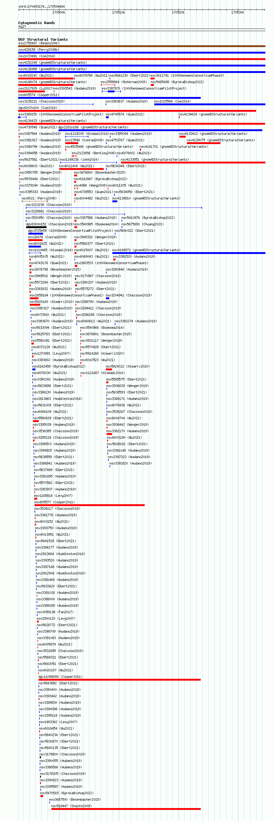The width and height of the screenshot is (274, 821).
Task: Open esv1500120 (Levy2007) variant
Action: (56, 619)
